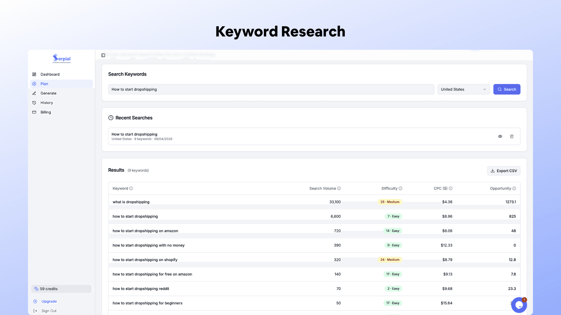Select keyword 'how to start dropshipping for free on amazon'

pyautogui.click(x=152, y=274)
